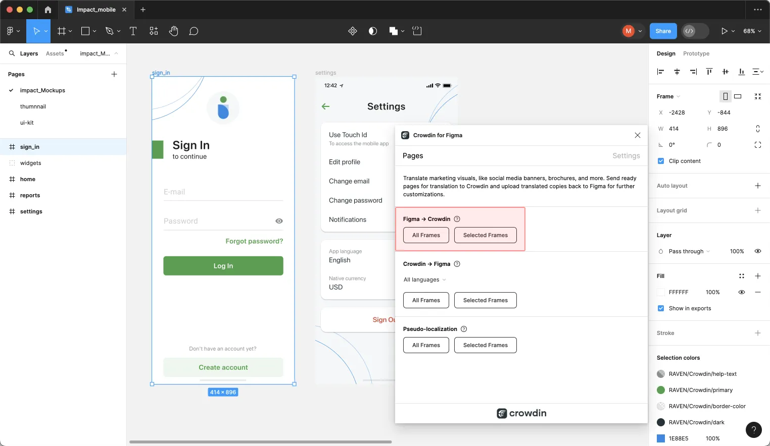Click Selected Frames under Crowdin → Figma
770x446 pixels.
click(x=486, y=300)
